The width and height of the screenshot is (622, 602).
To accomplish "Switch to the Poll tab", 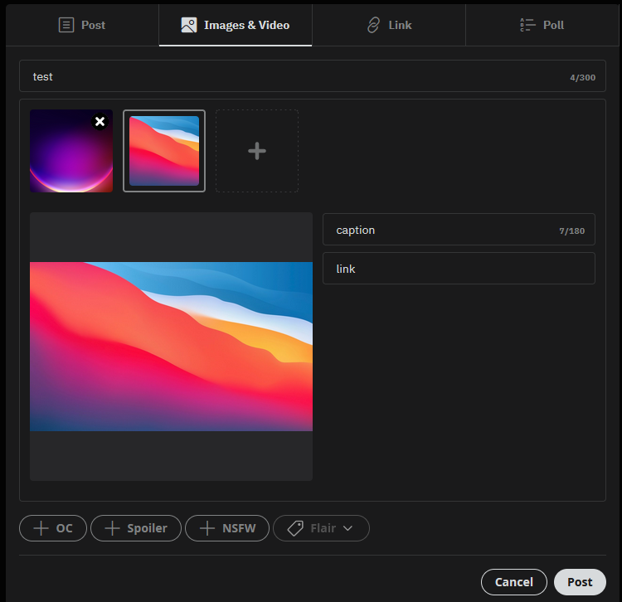I will (542, 25).
